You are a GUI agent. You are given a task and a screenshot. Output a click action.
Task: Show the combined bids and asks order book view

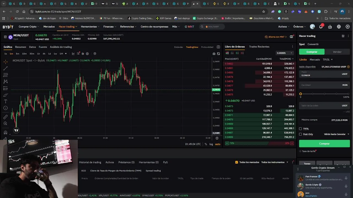(227, 53)
